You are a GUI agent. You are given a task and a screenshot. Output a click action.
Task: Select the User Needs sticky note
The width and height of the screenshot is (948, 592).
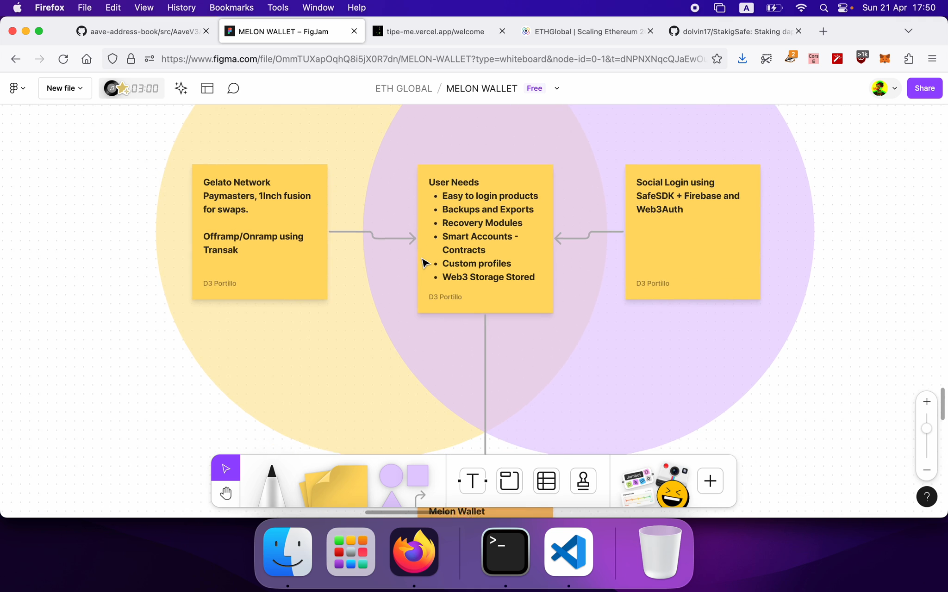(485, 239)
